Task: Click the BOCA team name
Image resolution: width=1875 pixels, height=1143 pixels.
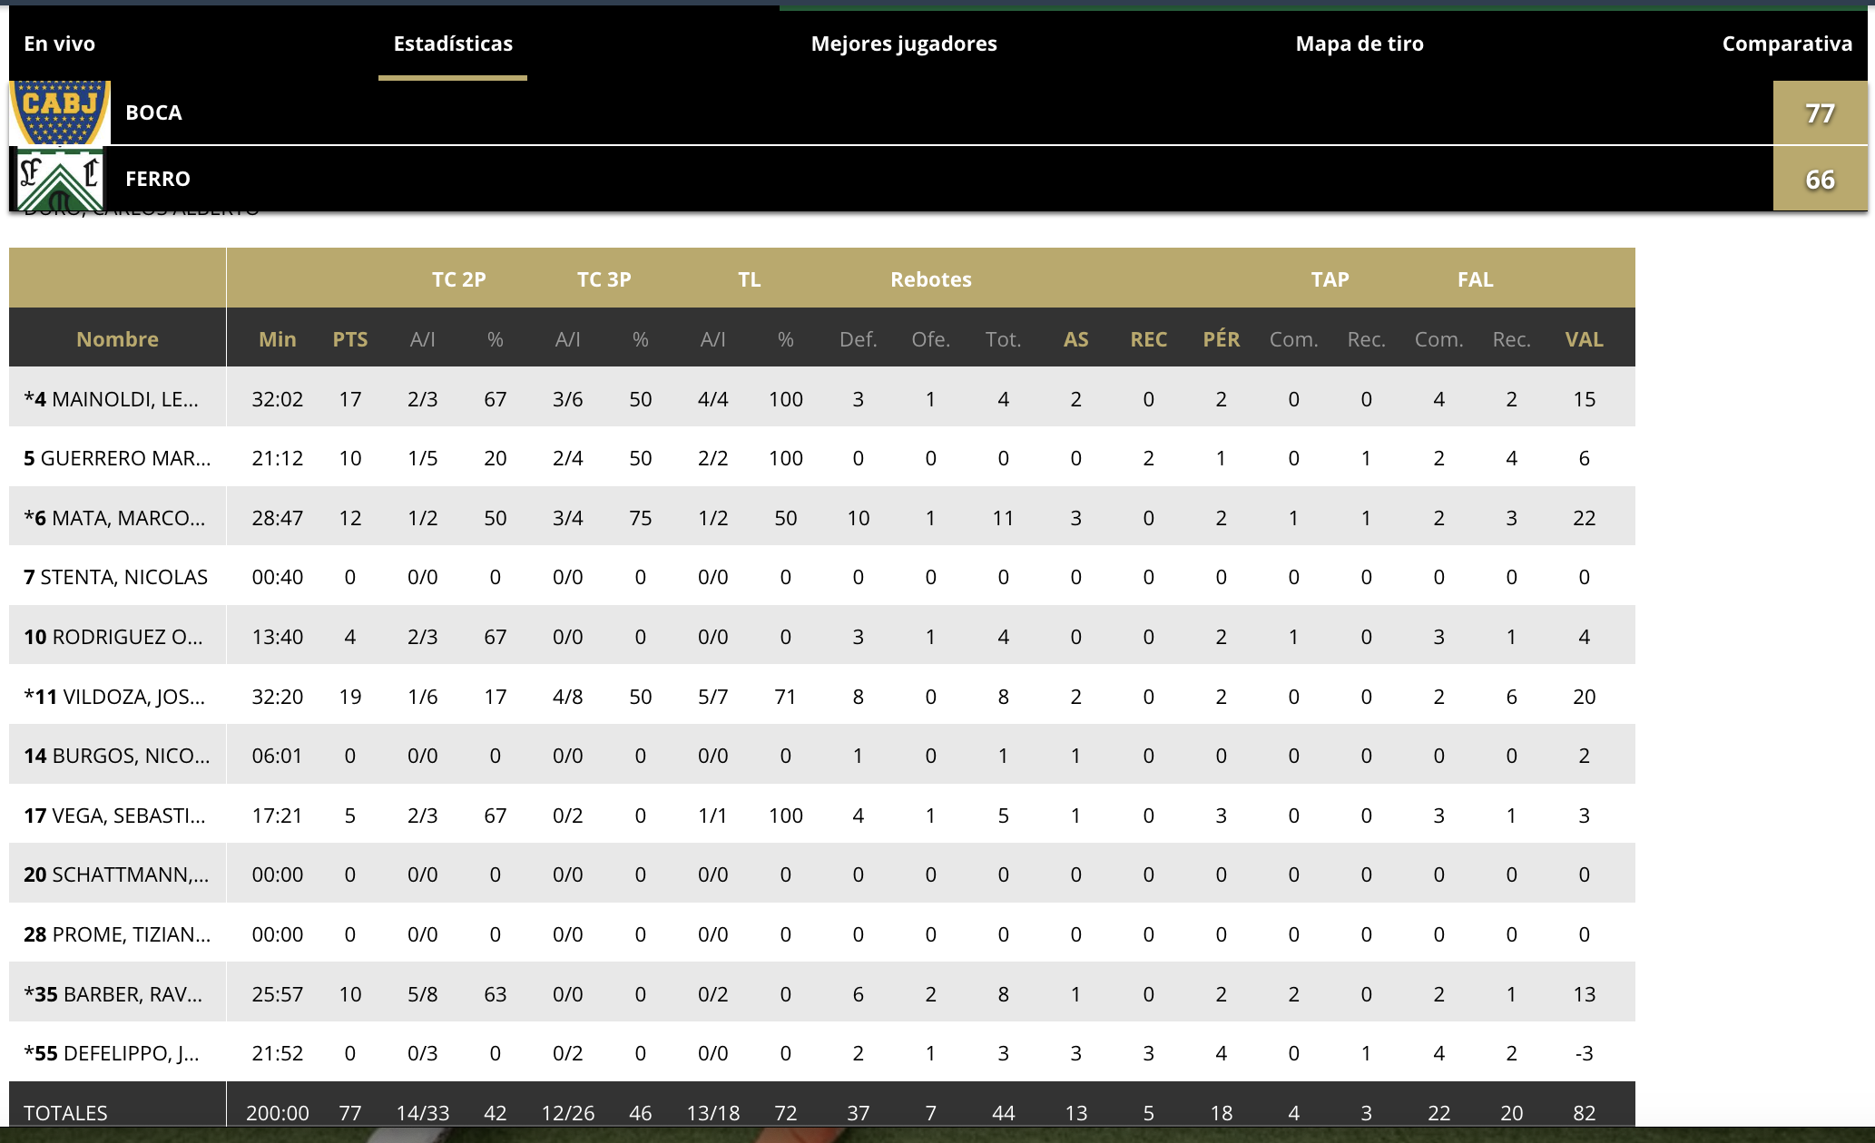Action: (x=153, y=112)
